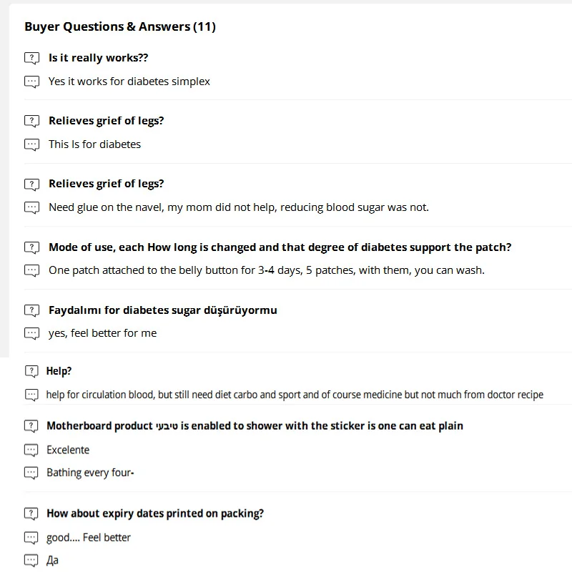The height and width of the screenshot is (572, 572).
Task: Open the 'Help?' question
Action: [59, 371]
